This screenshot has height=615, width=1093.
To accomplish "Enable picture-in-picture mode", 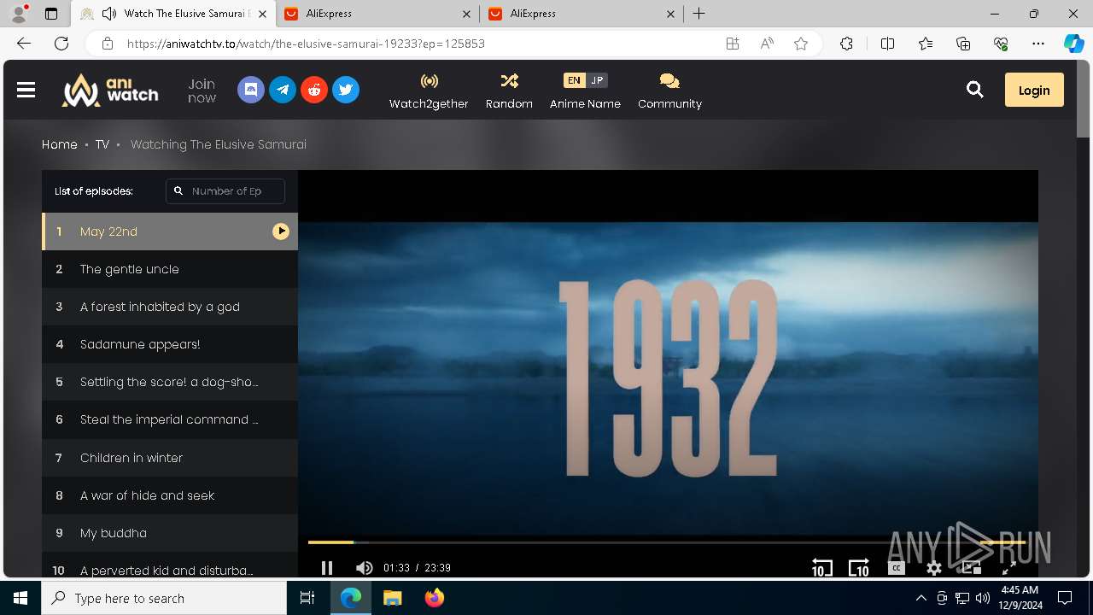I will coord(971,568).
